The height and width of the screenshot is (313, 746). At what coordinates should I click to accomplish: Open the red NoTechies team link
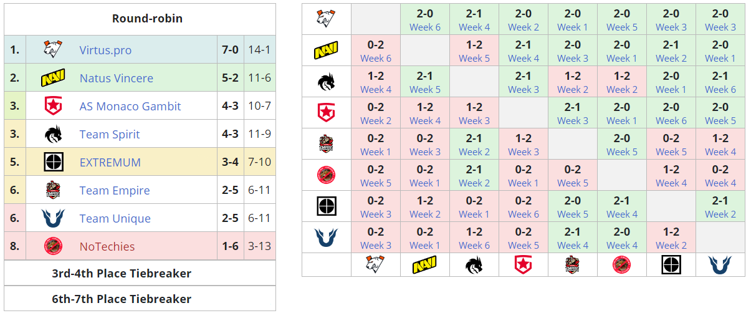pyautogui.click(x=107, y=247)
